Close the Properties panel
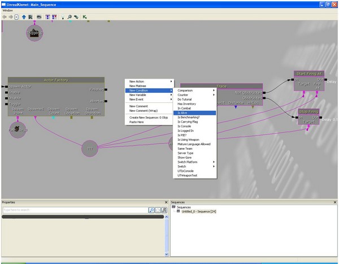 pos(166,202)
